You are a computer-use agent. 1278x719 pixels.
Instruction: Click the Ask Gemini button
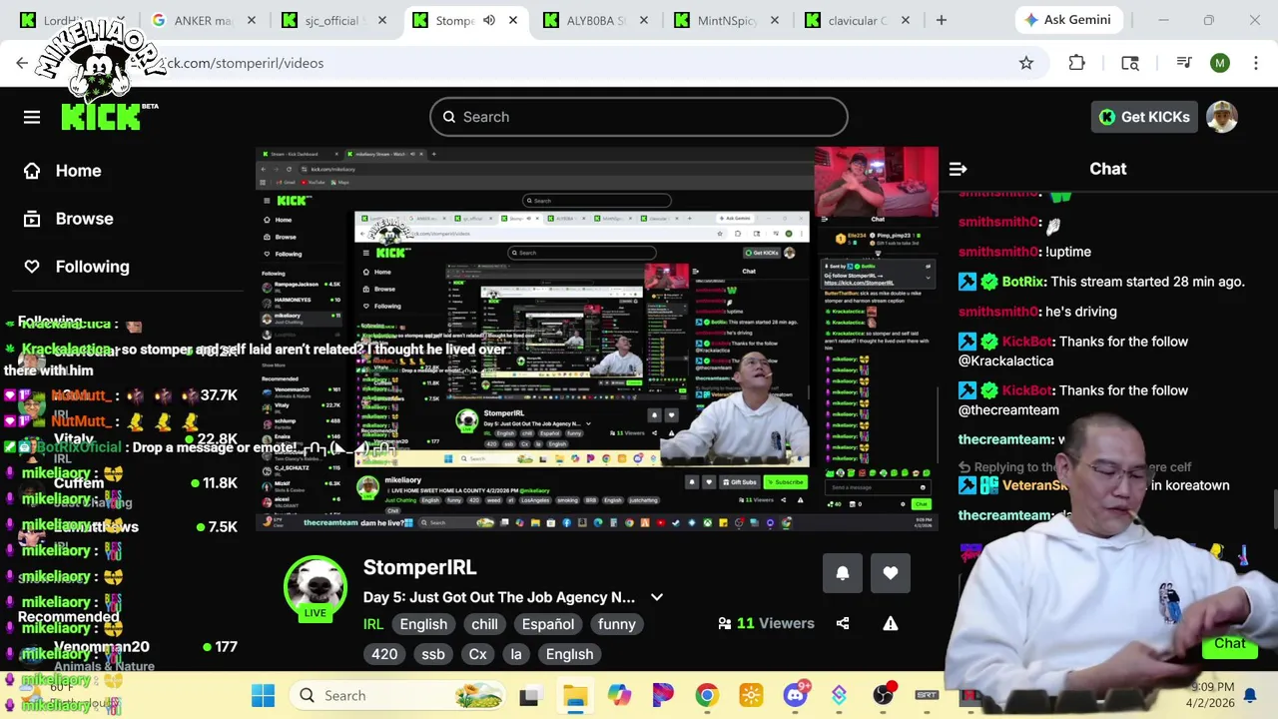pos(1070,20)
